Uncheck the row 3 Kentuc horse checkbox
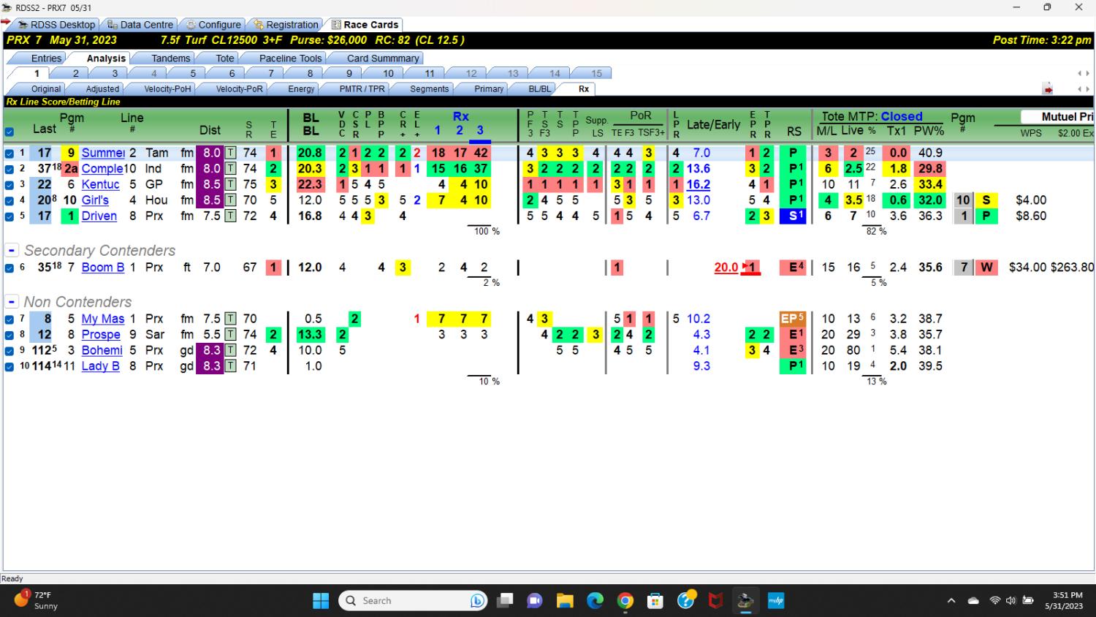 pos(9,185)
